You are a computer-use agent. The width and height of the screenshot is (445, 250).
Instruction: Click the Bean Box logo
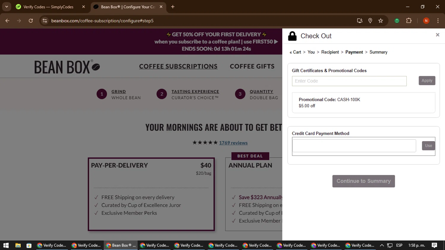pos(67,67)
